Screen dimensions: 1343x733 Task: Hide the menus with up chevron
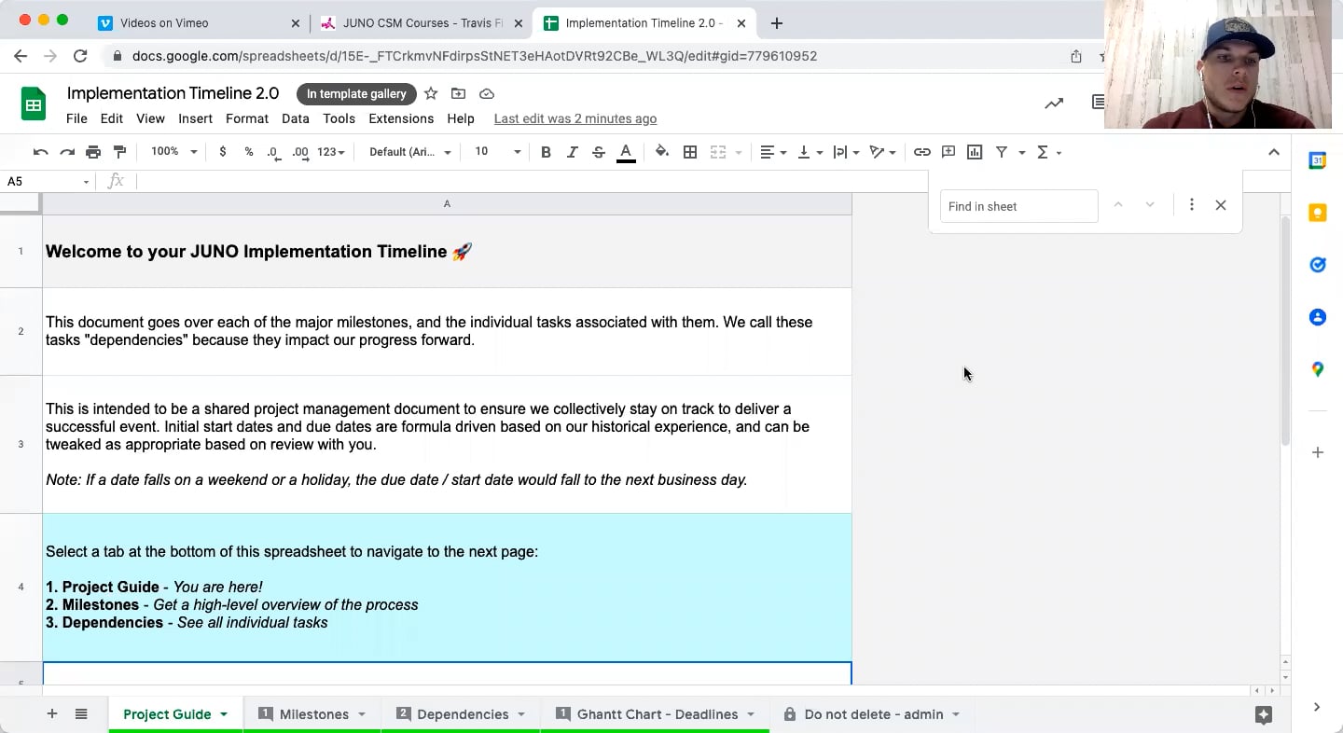[x=1274, y=152]
